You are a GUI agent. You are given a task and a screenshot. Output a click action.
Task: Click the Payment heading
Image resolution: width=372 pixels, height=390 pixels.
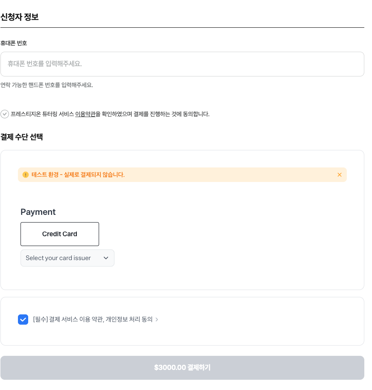[38, 212]
